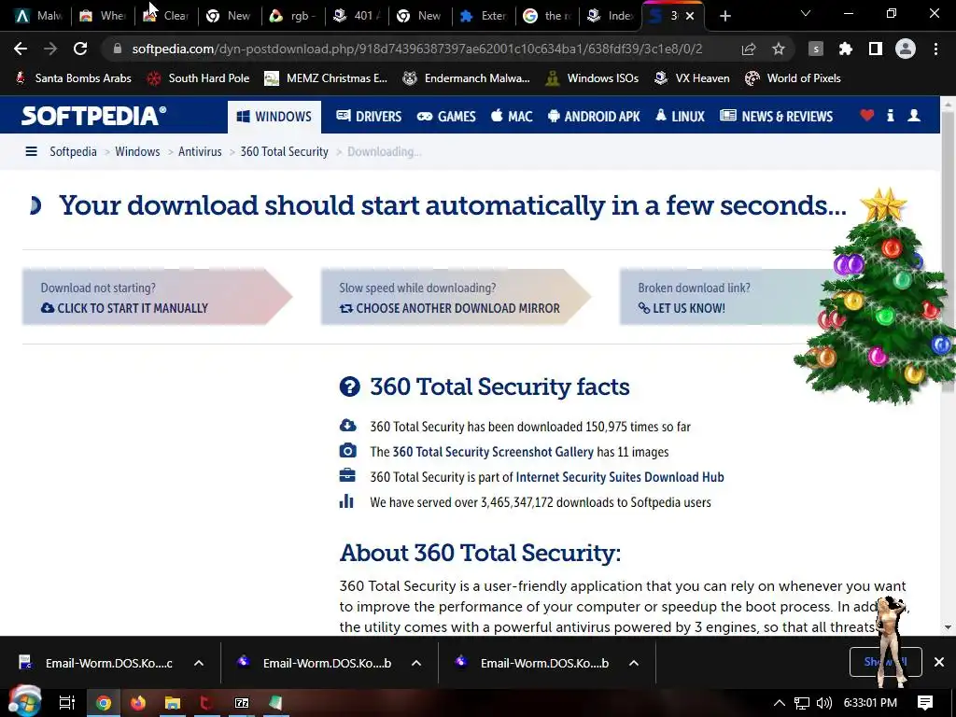This screenshot has height=717, width=956.
Task: Share this page via address bar icon
Action: [749, 49]
